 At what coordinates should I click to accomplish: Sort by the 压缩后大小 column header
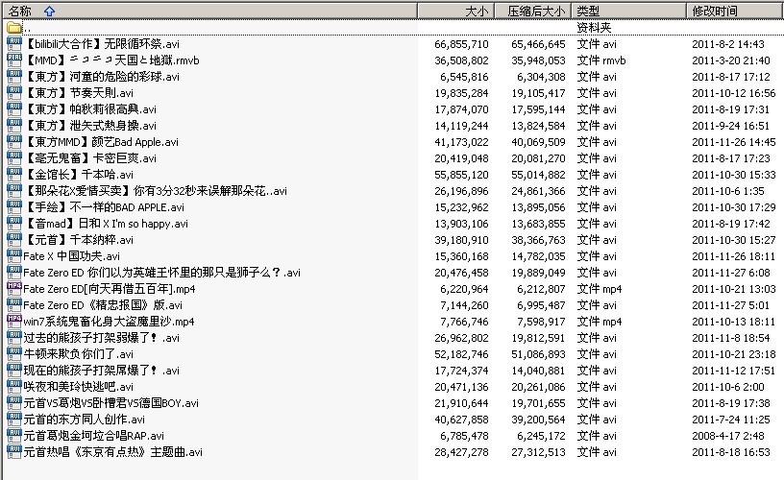(x=534, y=11)
